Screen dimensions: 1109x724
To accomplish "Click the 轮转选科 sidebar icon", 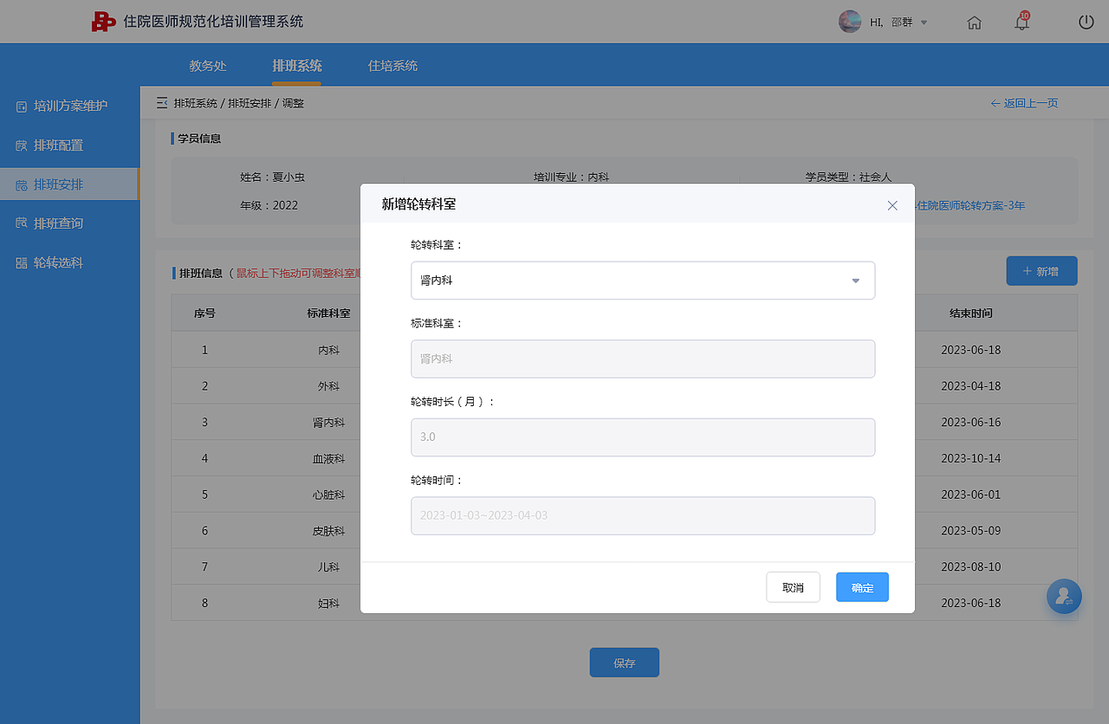I will tap(22, 262).
